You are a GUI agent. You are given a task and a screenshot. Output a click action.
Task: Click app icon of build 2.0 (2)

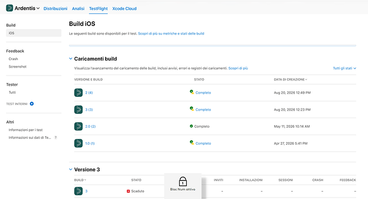click(x=78, y=127)
